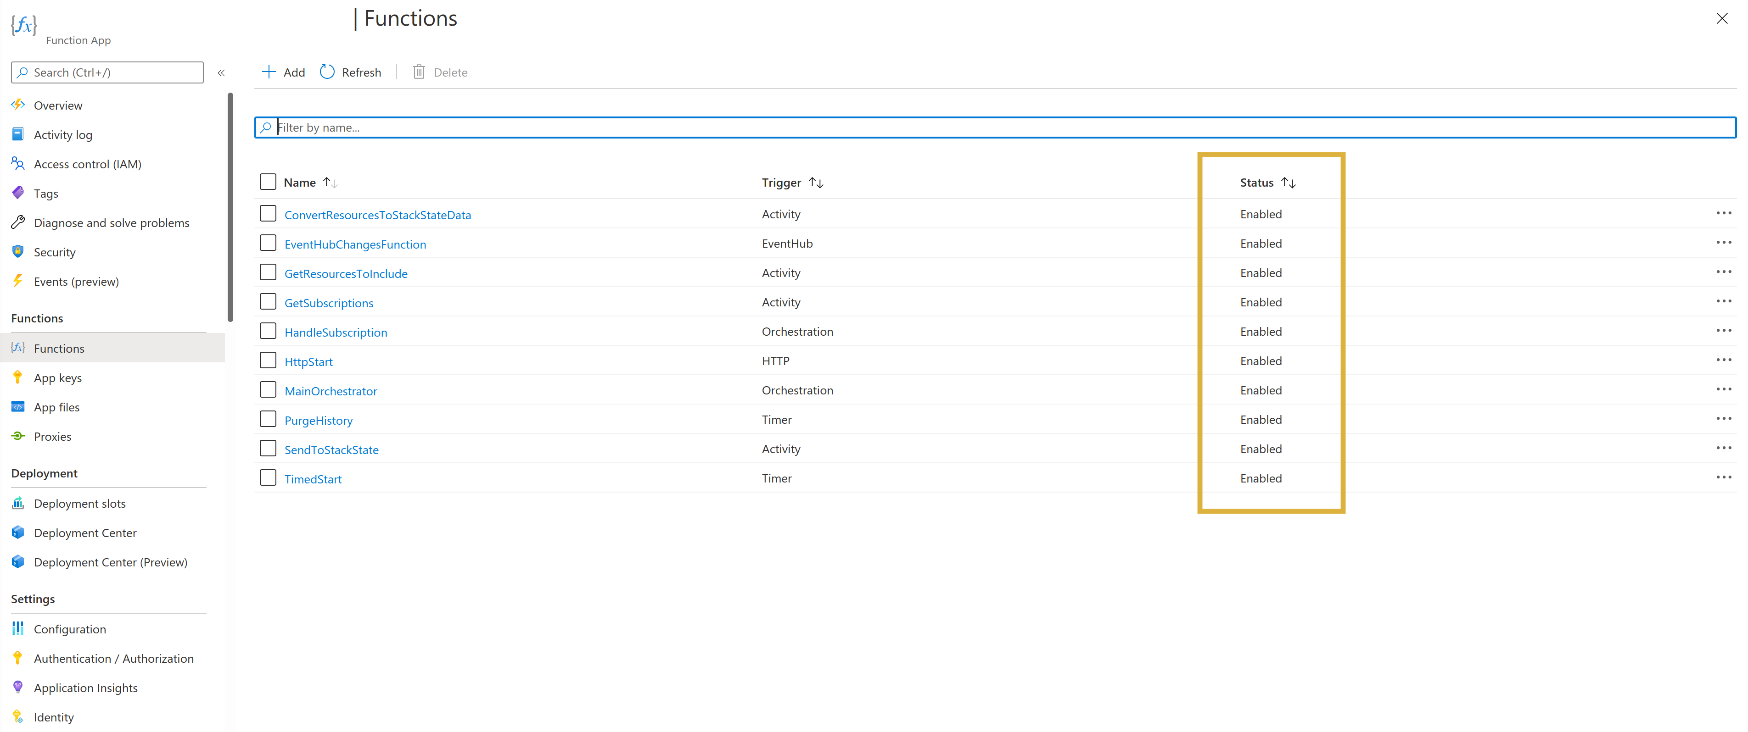The image size is (1748, 732).
Task: Click the App files code icon
Action: coord(18,407)
